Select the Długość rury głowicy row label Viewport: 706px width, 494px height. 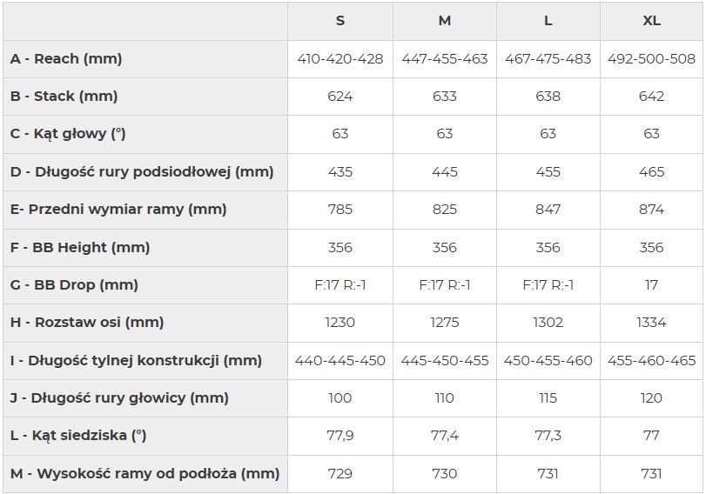[x=119, y=398]
